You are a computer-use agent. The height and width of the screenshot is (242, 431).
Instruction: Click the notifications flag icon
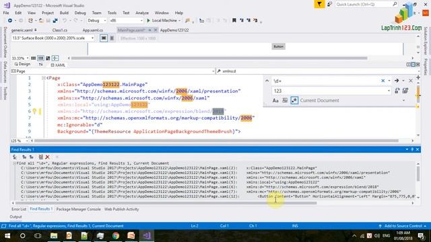click(319, 4)
